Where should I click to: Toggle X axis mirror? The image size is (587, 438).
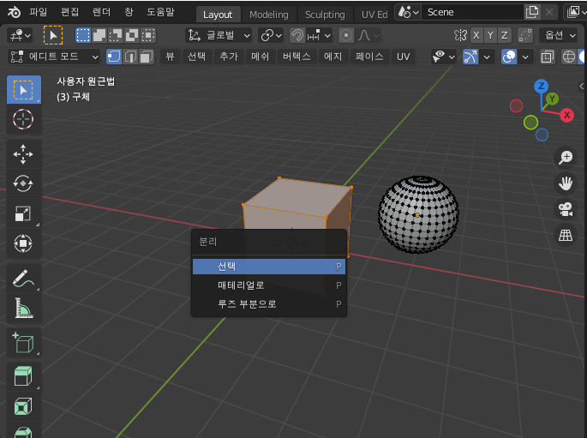coord(476,35)
